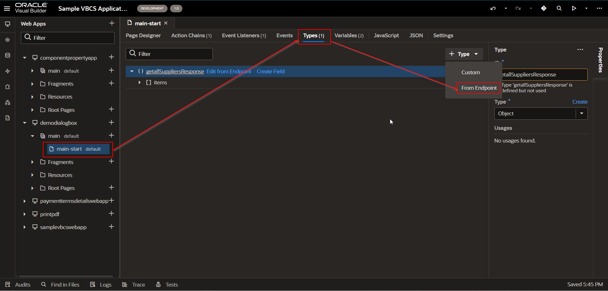Open the Components puzzle icon
608x291 pixels.
pos(8,87)
